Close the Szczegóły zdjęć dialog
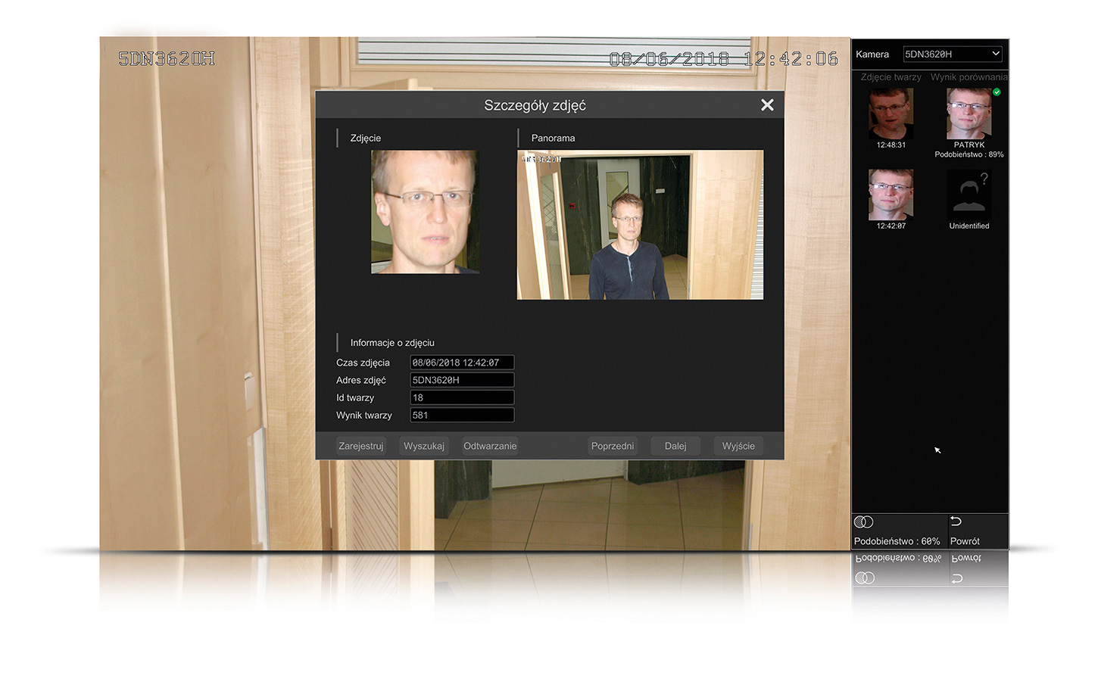The height and width of the screenshot is (685, 1098). pos(767,105)
